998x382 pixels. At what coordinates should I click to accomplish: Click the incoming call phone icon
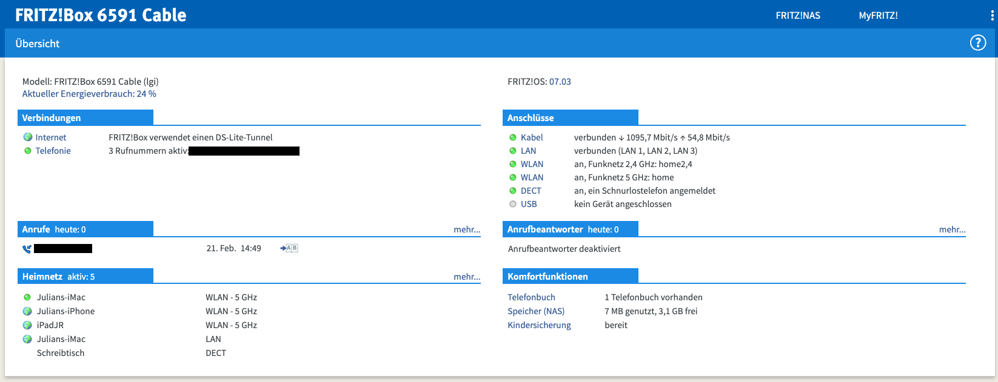pyautogui.click(x=27, y=249)
